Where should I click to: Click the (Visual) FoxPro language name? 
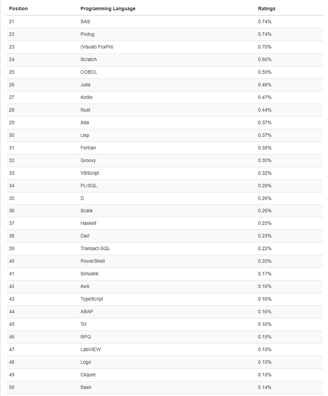click(x=97, y=47)
